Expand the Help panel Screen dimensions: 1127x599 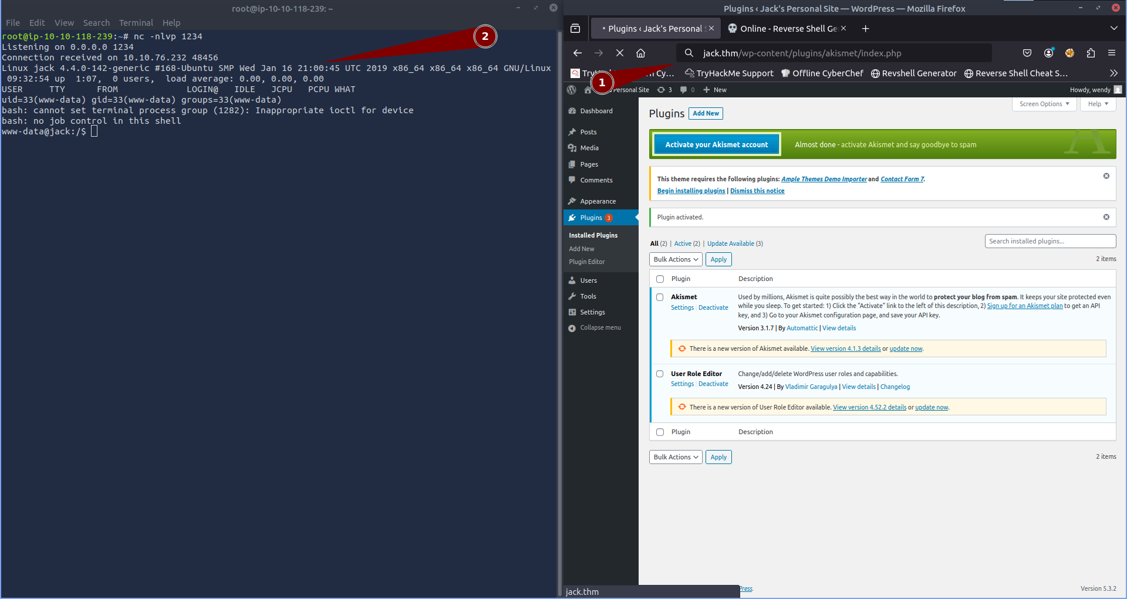click(1098, 104)
